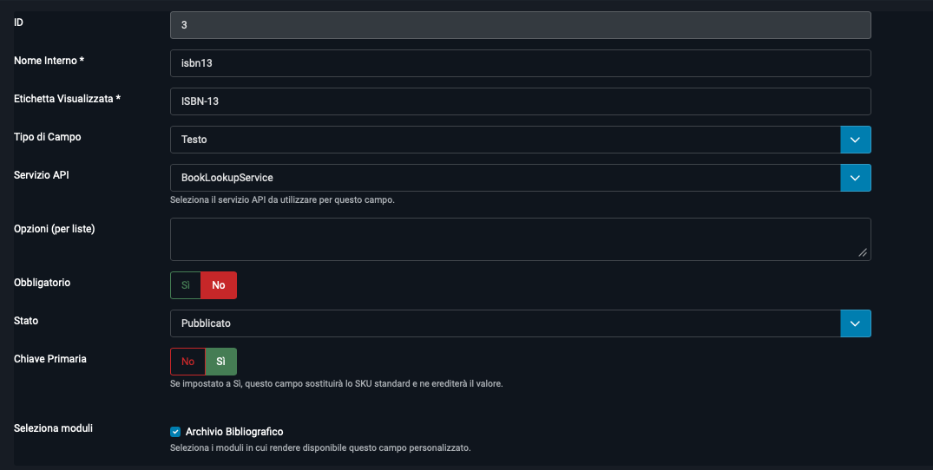
Task: Click the ID label
Action: click(18, 22)
